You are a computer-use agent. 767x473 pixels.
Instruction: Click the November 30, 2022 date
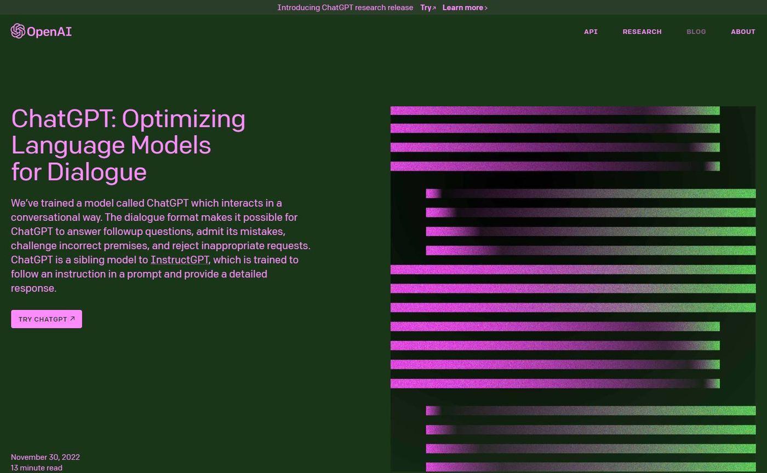(45, 457)
